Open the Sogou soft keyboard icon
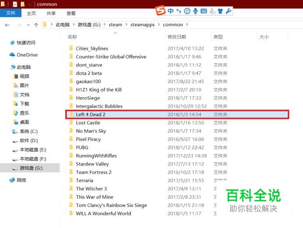This screenshot has width=303, height=228. click(204, 11)
